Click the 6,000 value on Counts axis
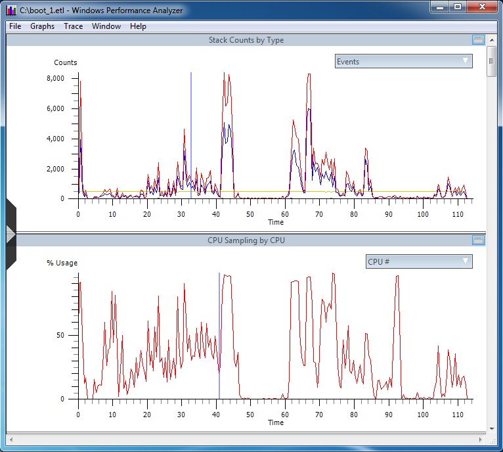Image resolution: width=503 pixels, height=452 pixels. pyautogui.click(x=56, y=108)
